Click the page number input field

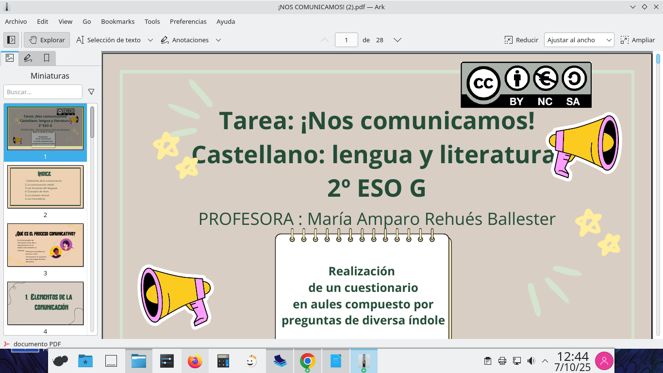(x=347, y=40)
